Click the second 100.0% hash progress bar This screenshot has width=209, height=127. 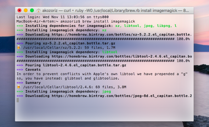click(x=103, y=61)
